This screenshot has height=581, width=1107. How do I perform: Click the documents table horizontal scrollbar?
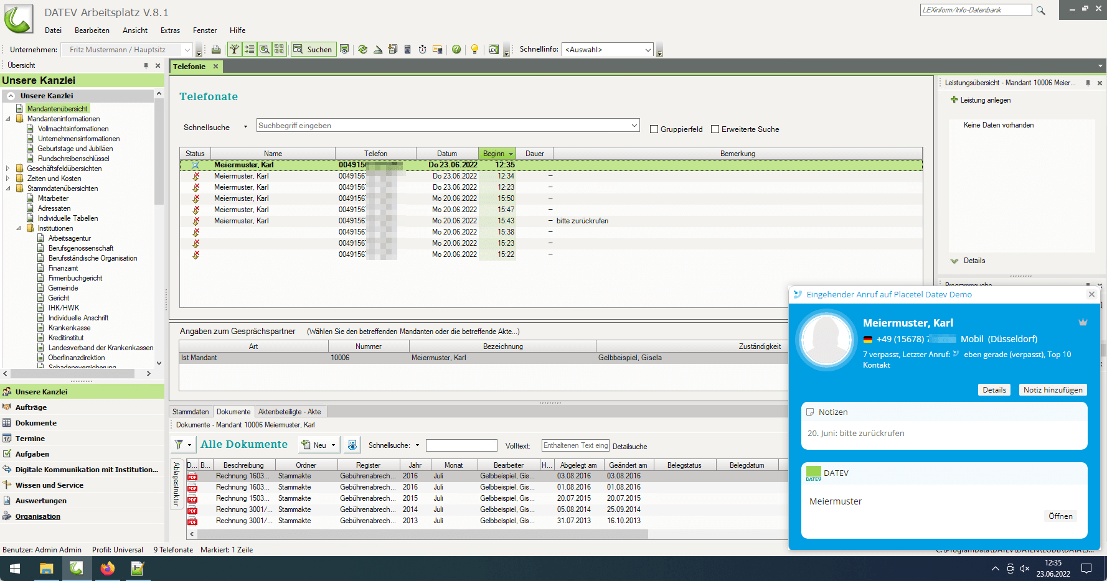coord(423,534)
